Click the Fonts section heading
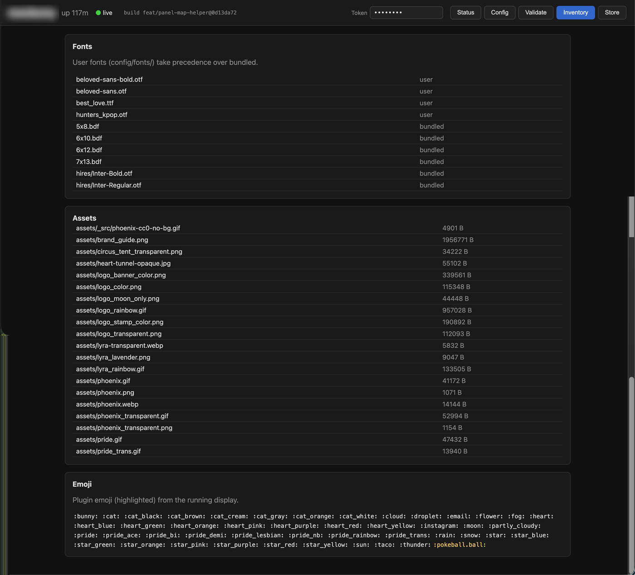The width and height of the screenshot is (635, 575). point(82,47)
